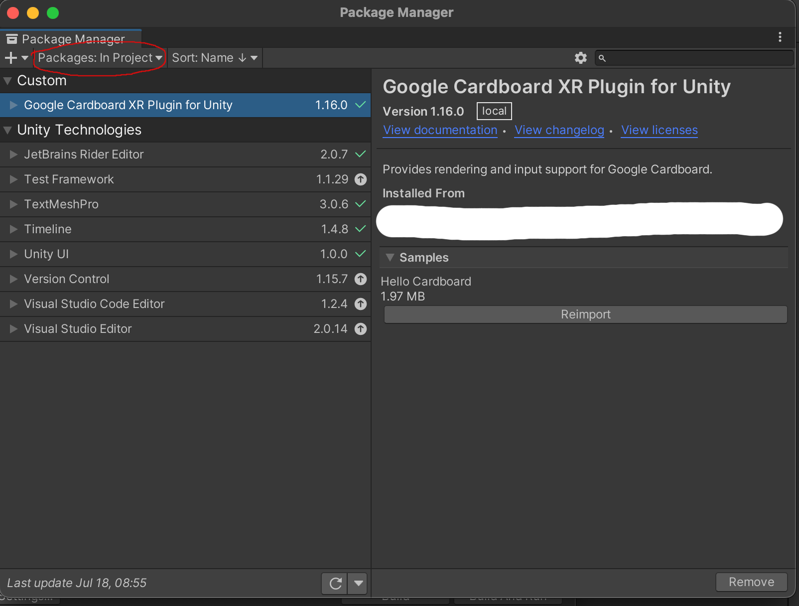Reimport the Hello Cardboard sample
The image size is (799, 606).
(585, 314)
